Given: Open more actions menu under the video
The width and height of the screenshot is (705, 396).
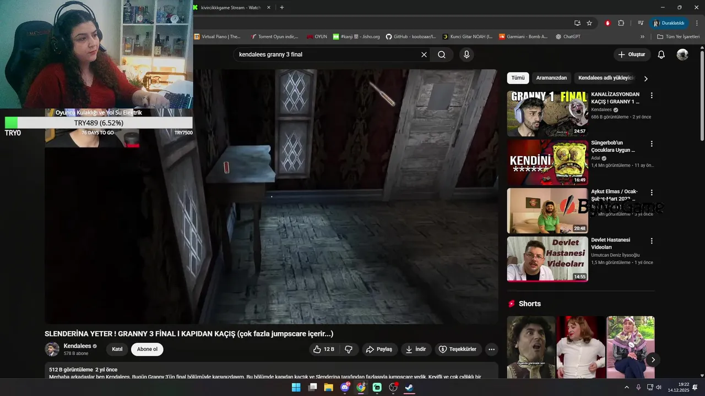Looking at the screenshot, I should pyautogui.click(x=492, y=349).
